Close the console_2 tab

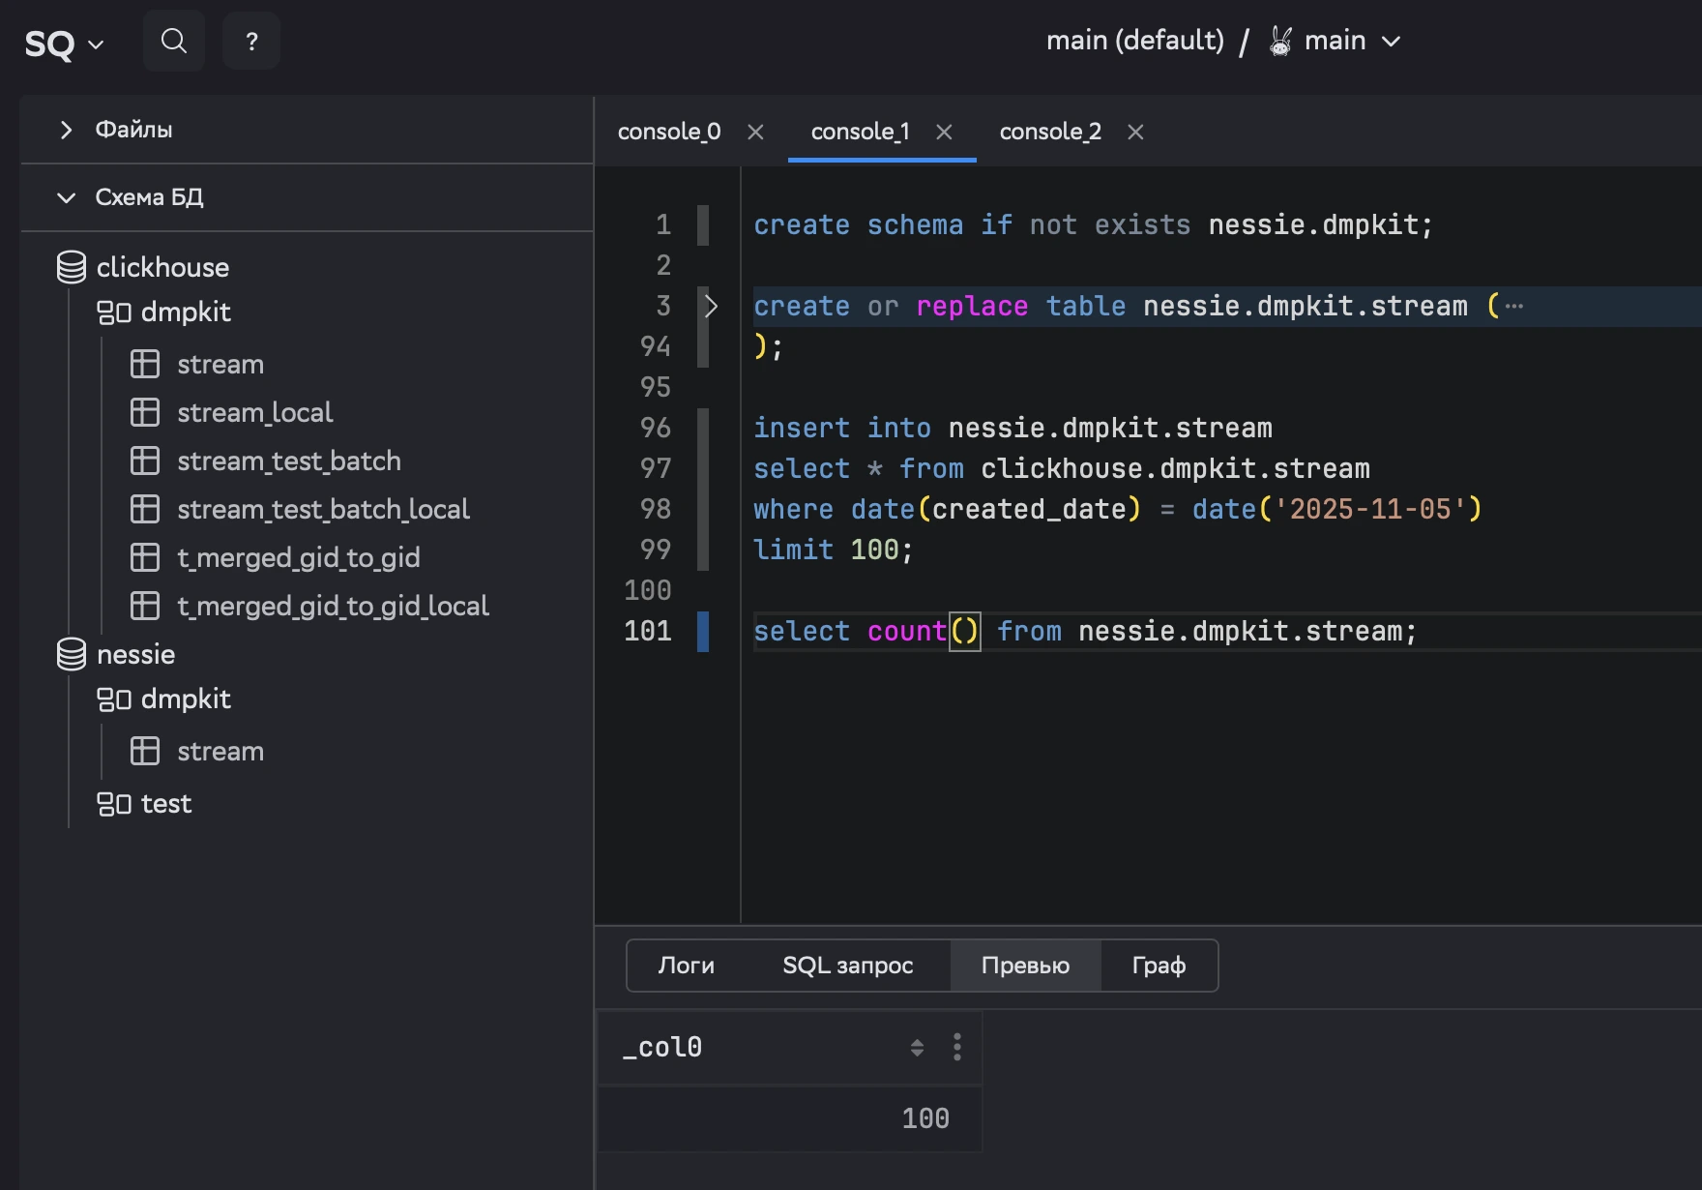pos(1135,132)
